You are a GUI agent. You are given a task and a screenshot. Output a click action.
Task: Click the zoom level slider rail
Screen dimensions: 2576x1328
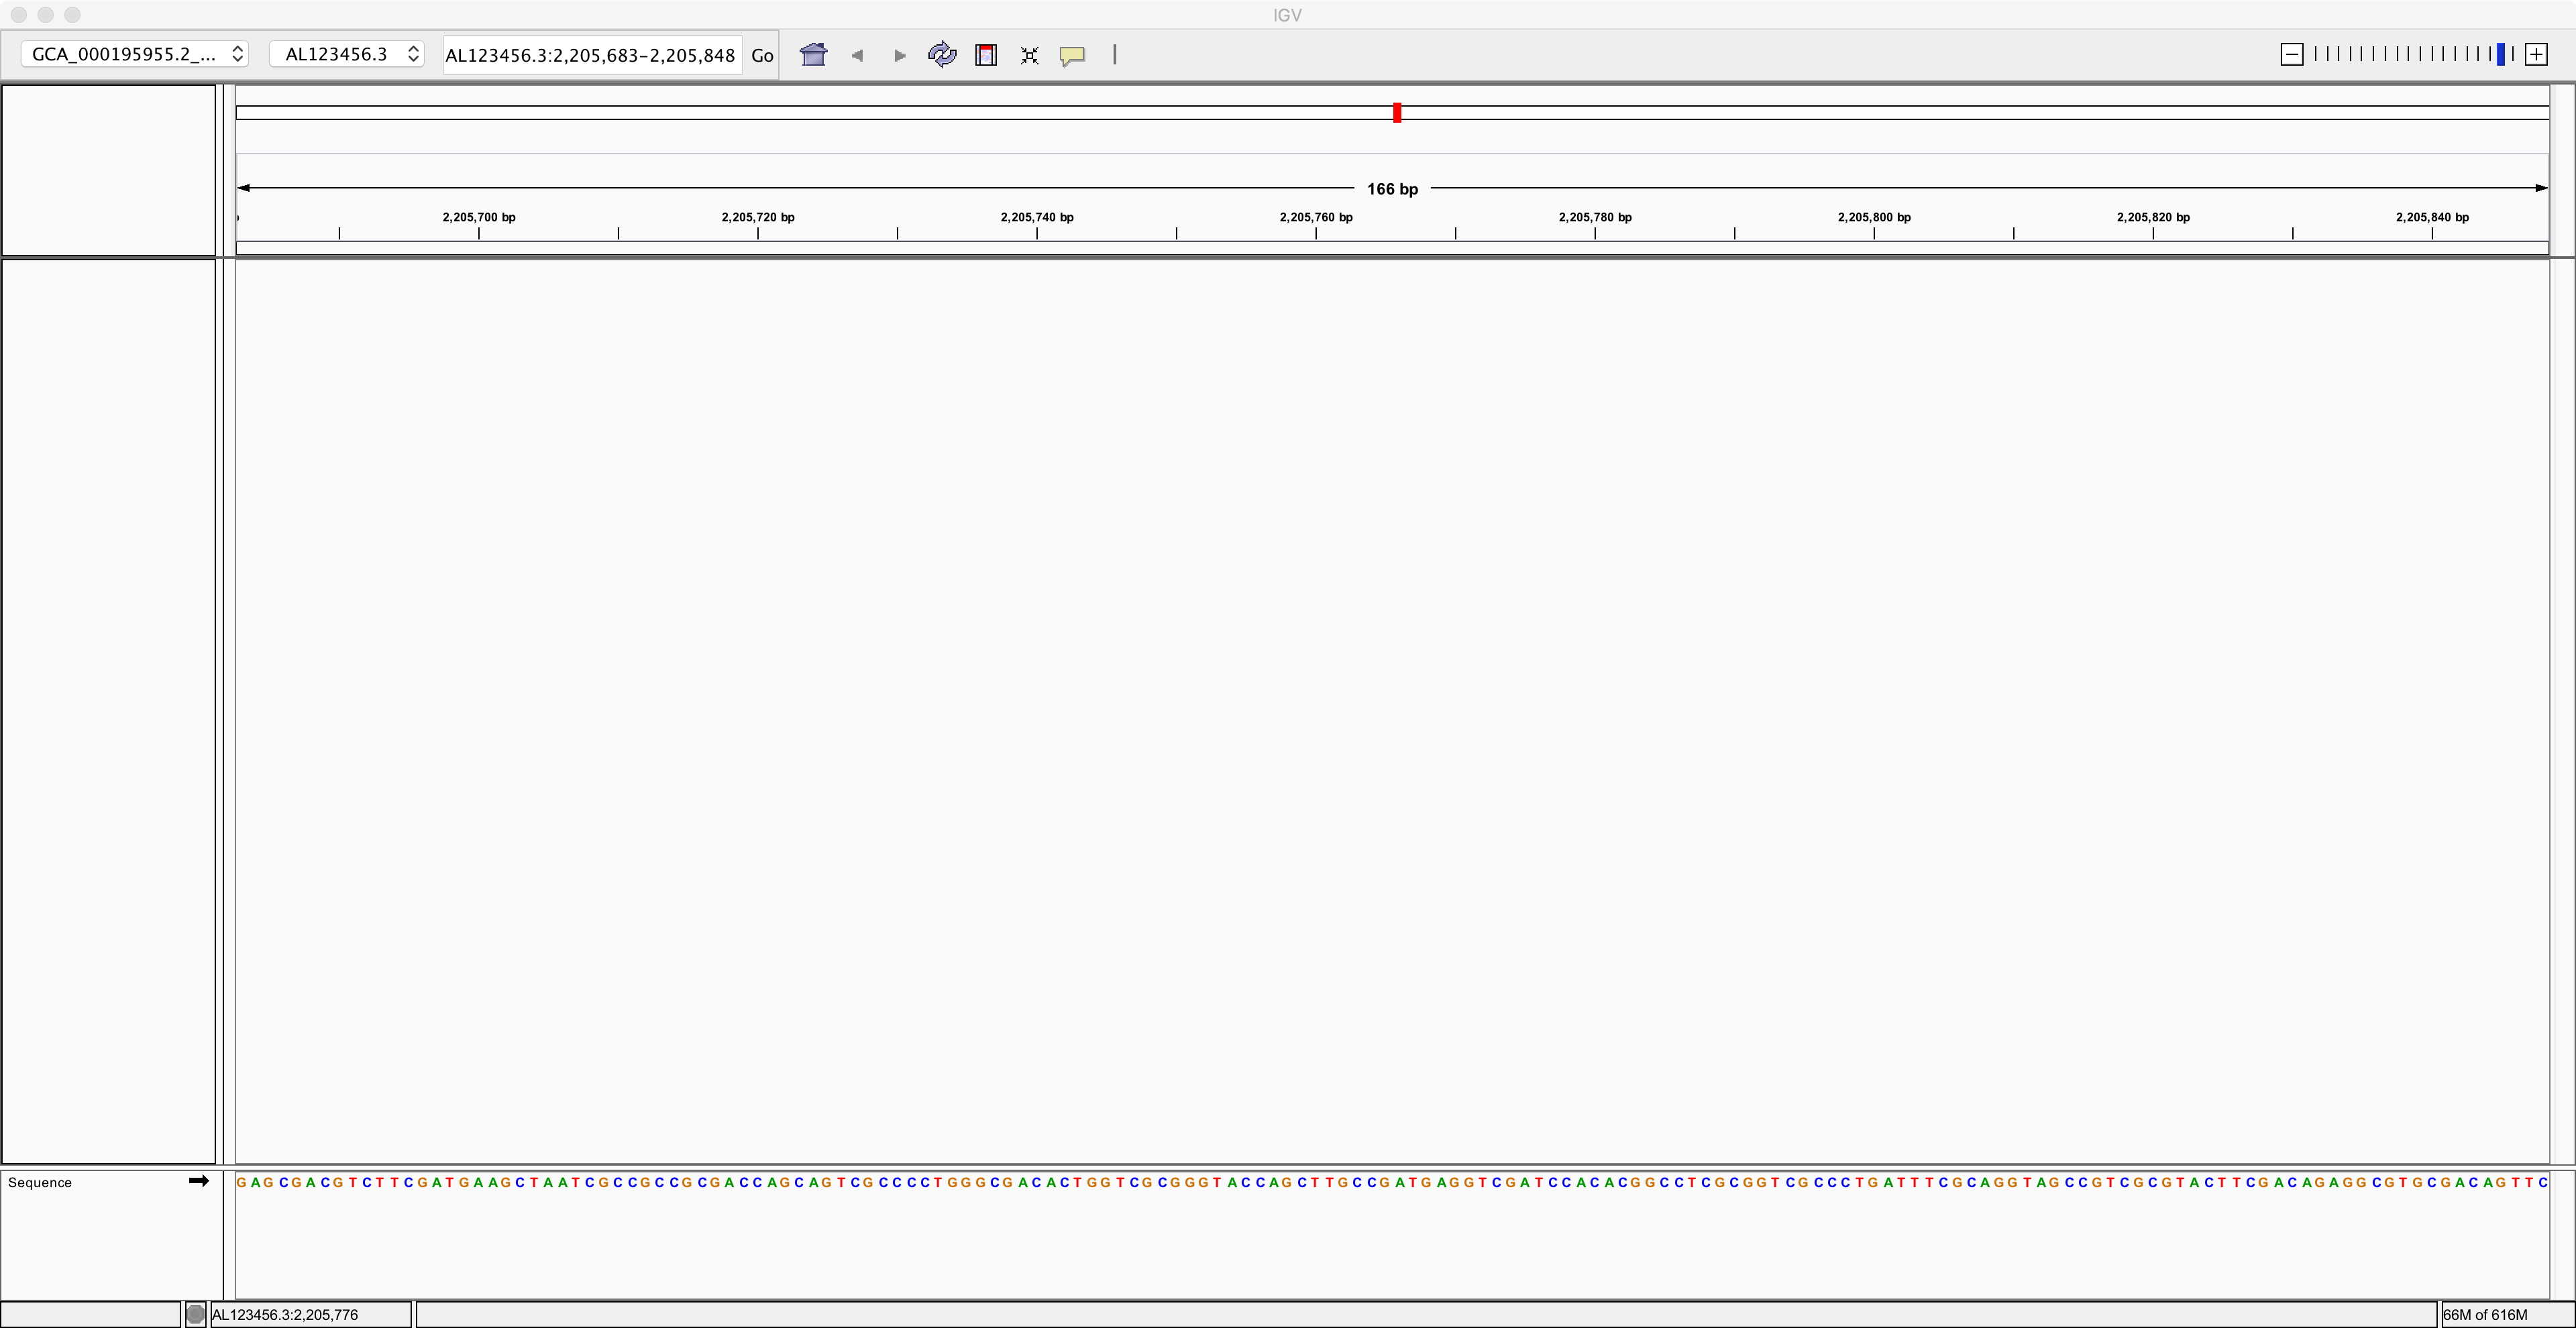[2410, 55]
